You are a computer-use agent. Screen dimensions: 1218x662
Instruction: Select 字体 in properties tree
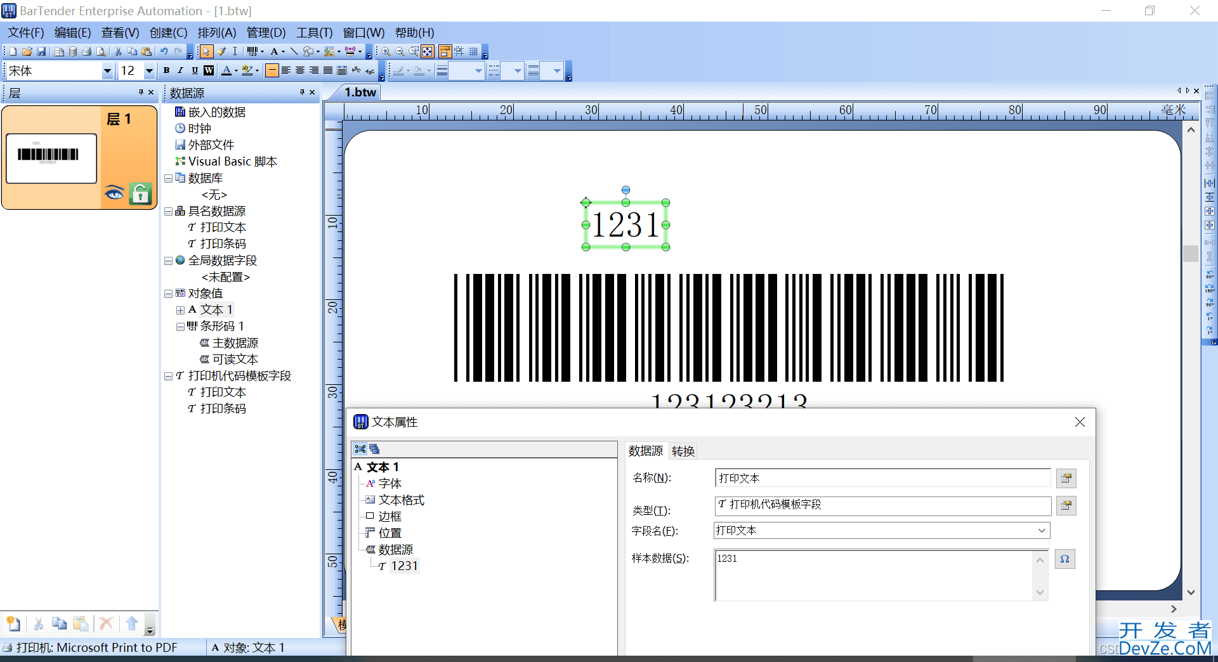click(x=390, y=483)
